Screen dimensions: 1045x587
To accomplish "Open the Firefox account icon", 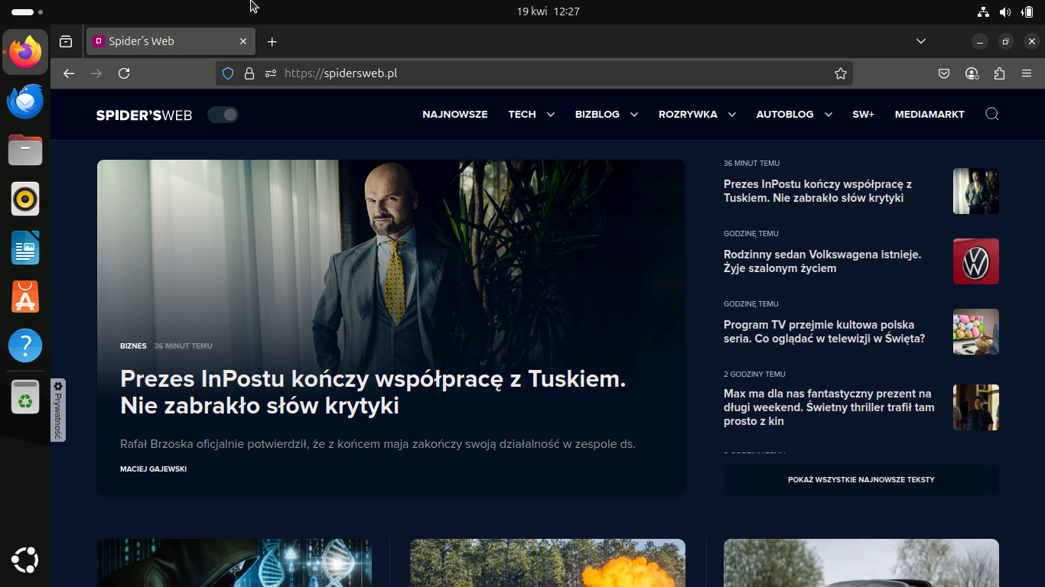I will [x=972, y=73].
